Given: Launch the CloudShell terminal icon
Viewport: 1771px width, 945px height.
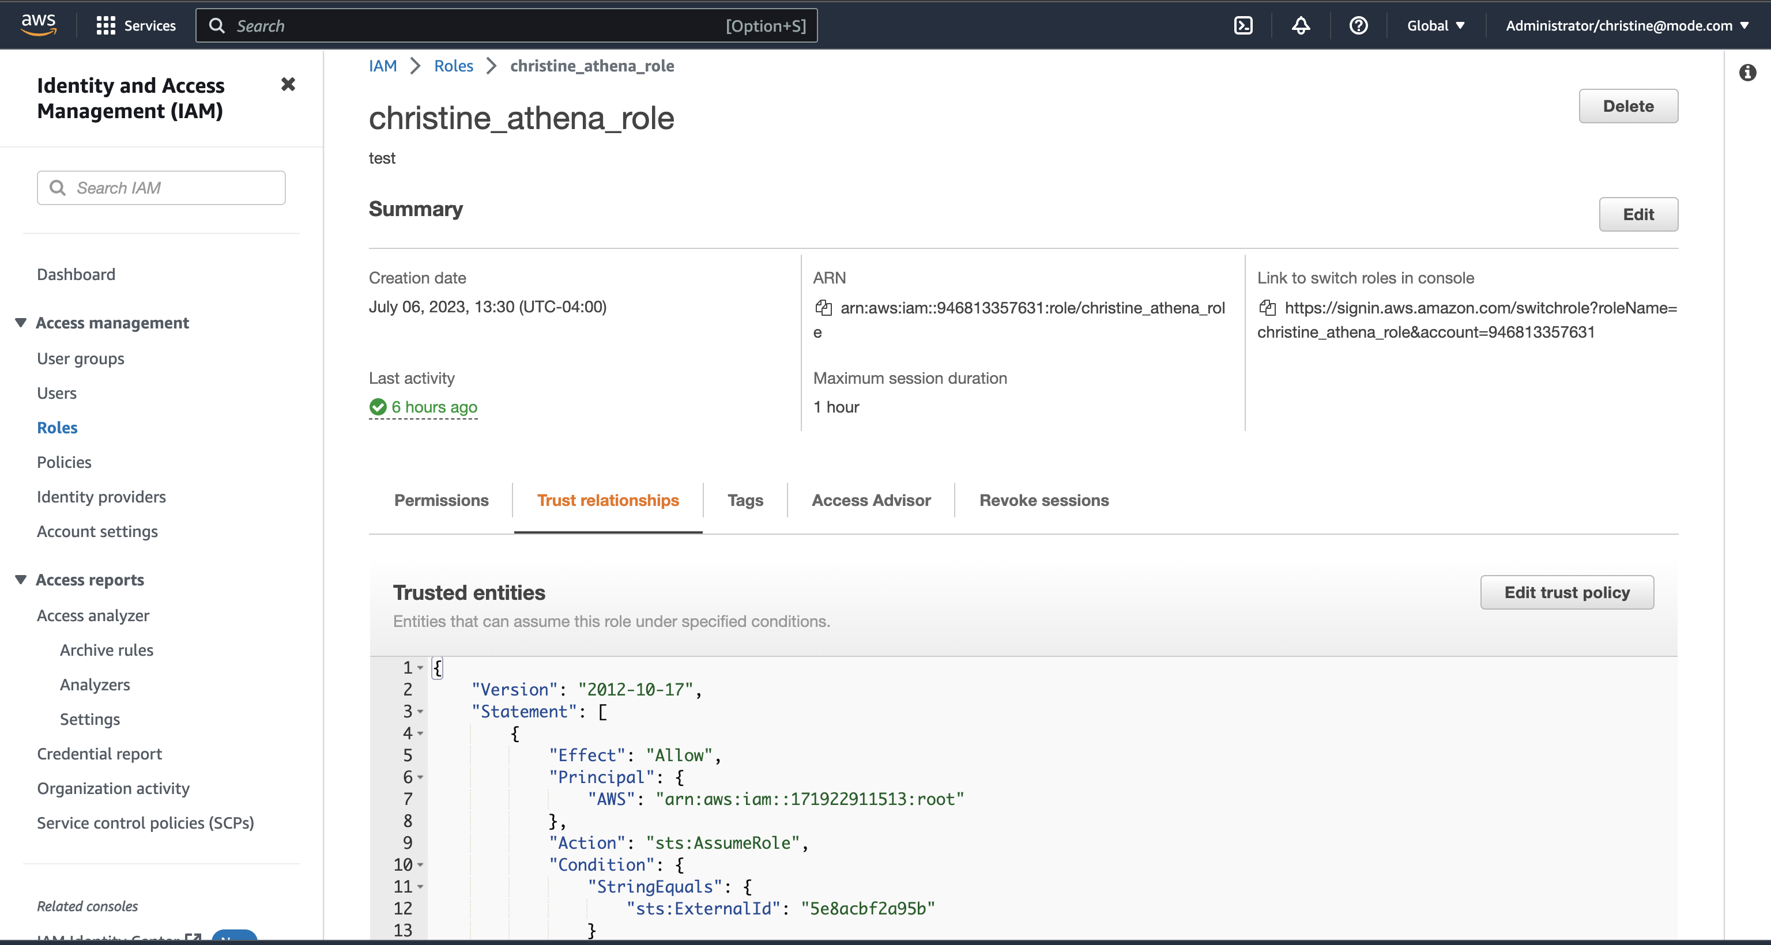Looking at the screenshot, I should (1243, 25).
